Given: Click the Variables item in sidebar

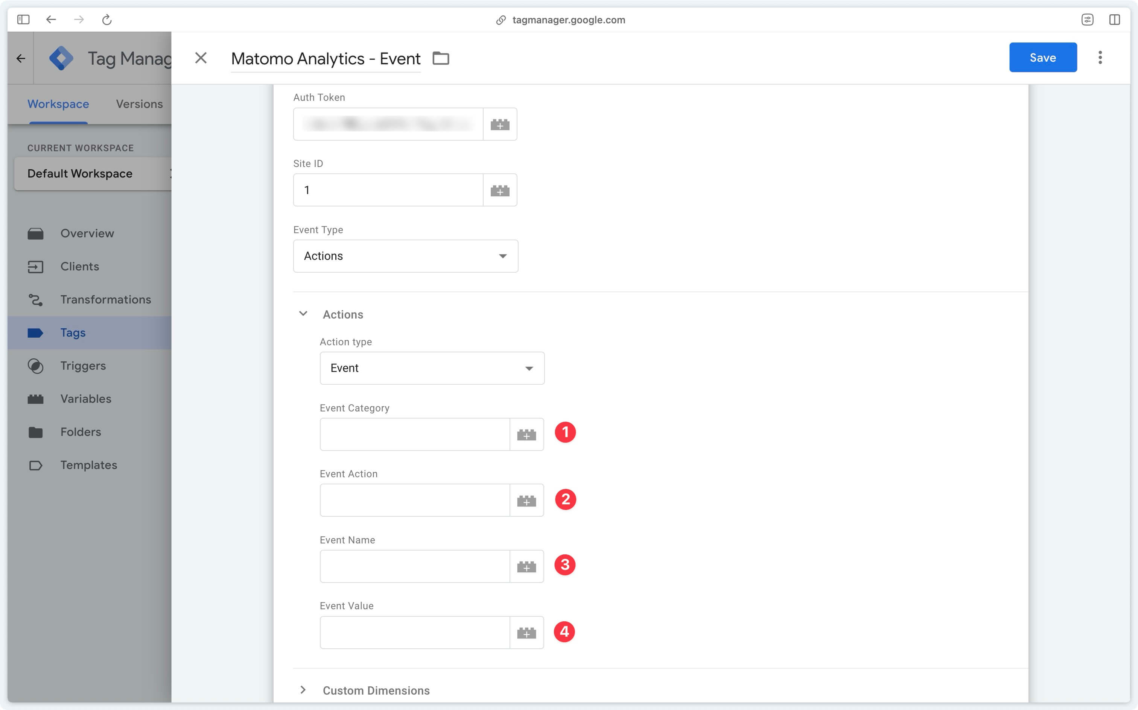Looking at the screenshot, I should [x=85, y=398].
